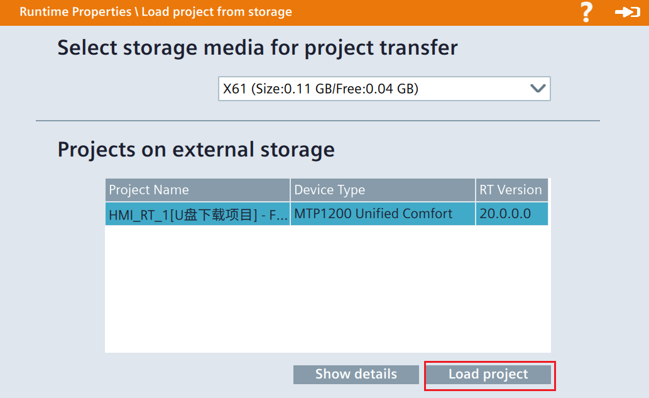Click the backslash separator in the breadcrumb
Image resolution: width=649 pixels, height=398 pixels.
(x=136, y=12)
